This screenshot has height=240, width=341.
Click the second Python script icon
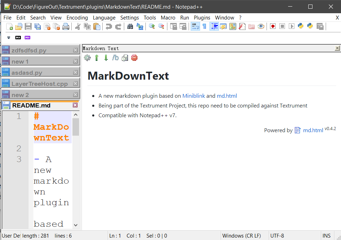[x=310, y=26]
